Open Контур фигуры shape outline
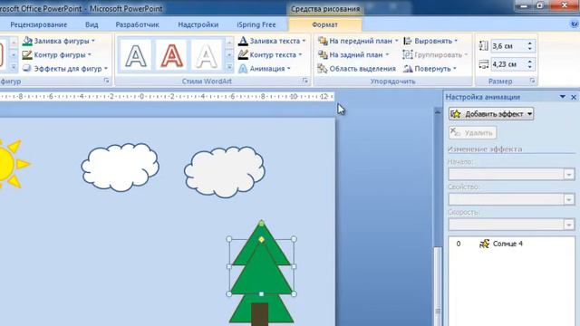The width and height of the screenshot is (580, 326). (x=56, y=55)
